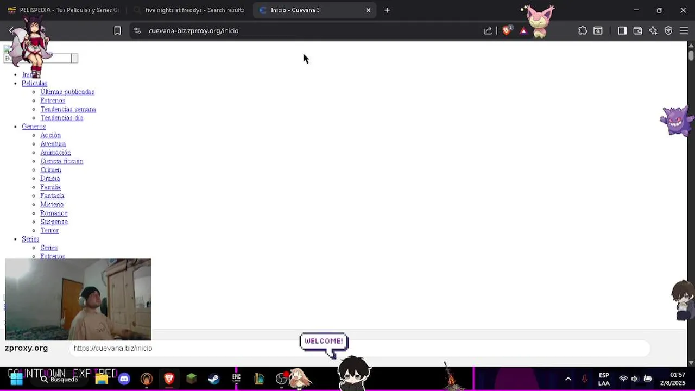Viewport: 695px width, 391px height.
Task: Open the Brave Wallet icon
Action: pyautogui.click(x=638, y=31)
